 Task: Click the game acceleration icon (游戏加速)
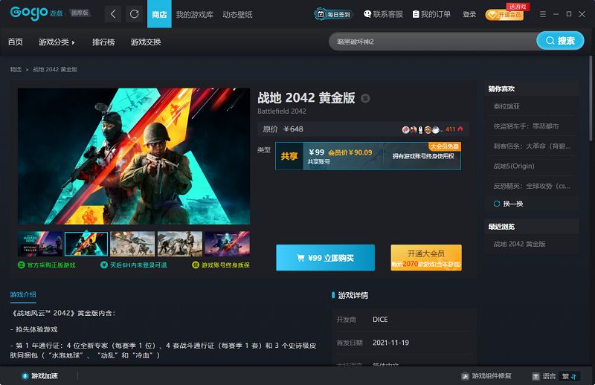tap(25, 376)
